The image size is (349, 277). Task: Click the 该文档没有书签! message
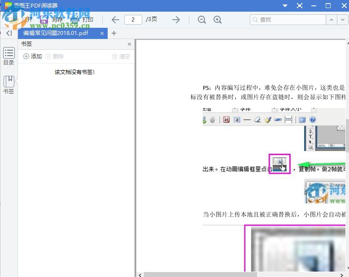pyautogui.click(x=74, y=72)
